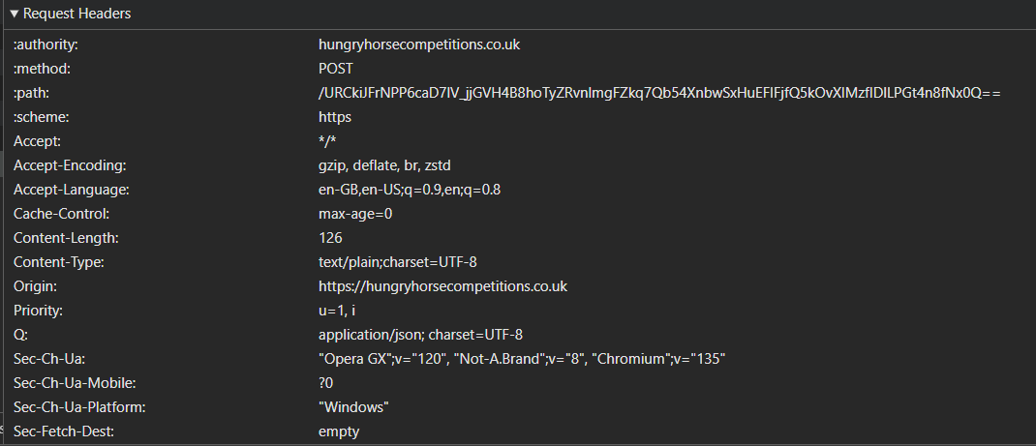The width and height of the screenshot is (1036, 446).
Task: Click the application/json Q header value
Action: (x=420, y=335)
